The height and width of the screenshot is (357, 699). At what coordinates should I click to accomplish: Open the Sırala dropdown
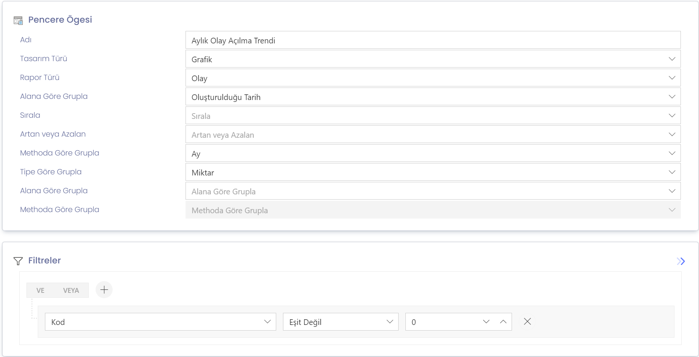[x=433, y=115]
